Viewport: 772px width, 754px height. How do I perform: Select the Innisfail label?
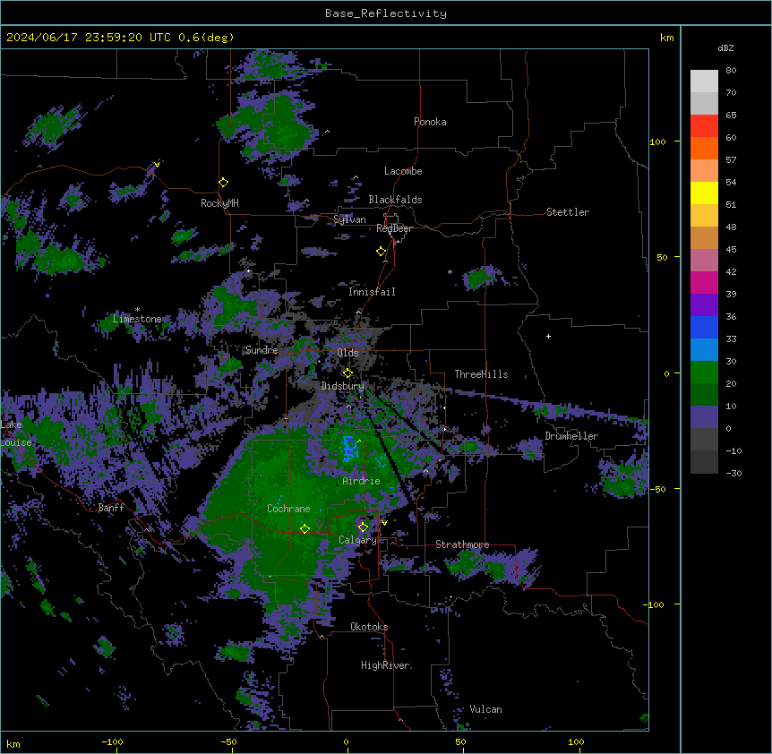click(372, 292)
